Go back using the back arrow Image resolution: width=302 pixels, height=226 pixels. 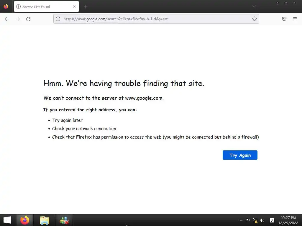(x=7, y=19)
